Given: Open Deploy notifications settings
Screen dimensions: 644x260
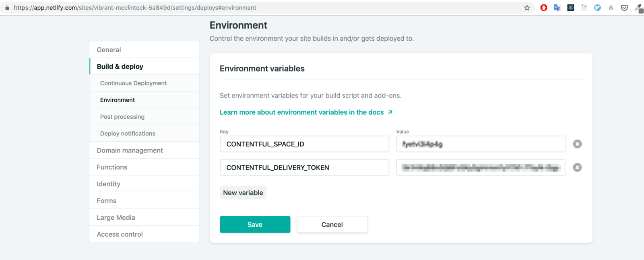Looking at the screenshot, I should click(x=144, y=133).
